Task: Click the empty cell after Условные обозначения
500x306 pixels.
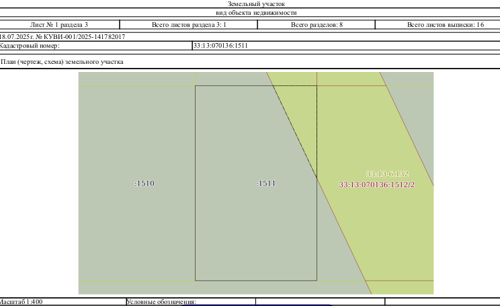Action: point(320,302)
